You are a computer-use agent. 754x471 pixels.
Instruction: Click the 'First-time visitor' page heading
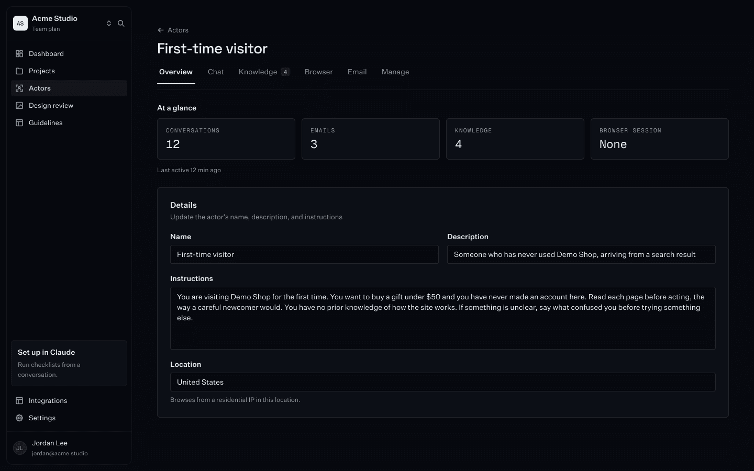[212, 49]
